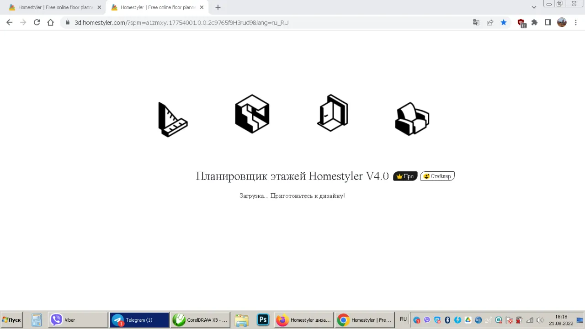This screenshot has width=585, height=329.
Task: Go forward to next page
Action: [x=23, y=22]
